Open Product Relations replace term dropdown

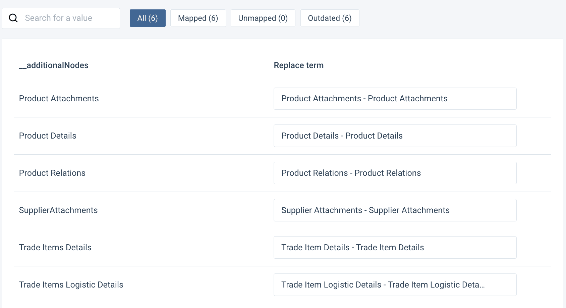(395, 173)
